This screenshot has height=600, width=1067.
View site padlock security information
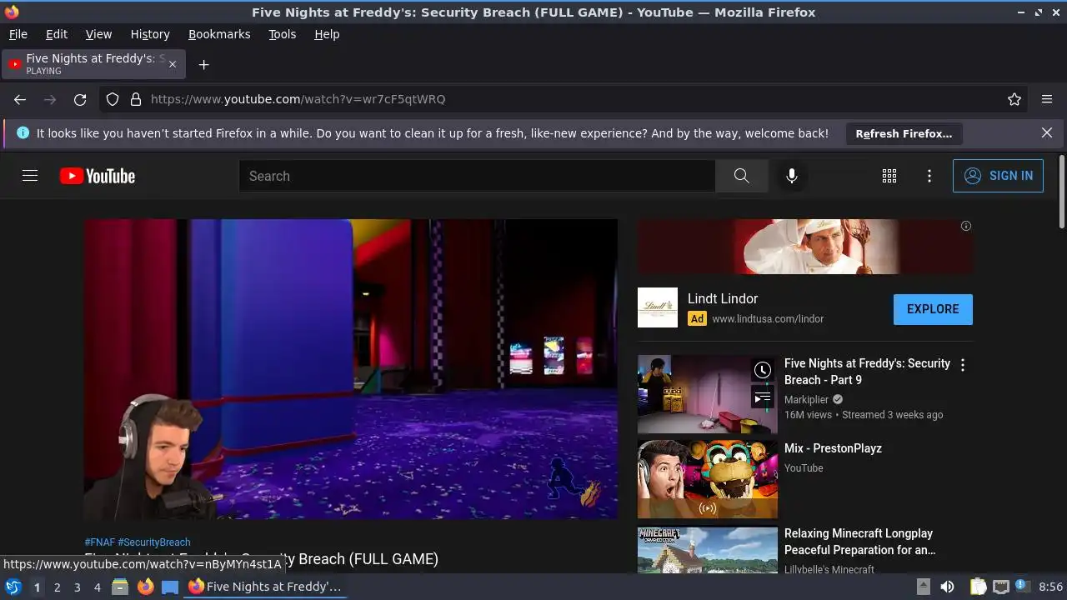[136, 99]
